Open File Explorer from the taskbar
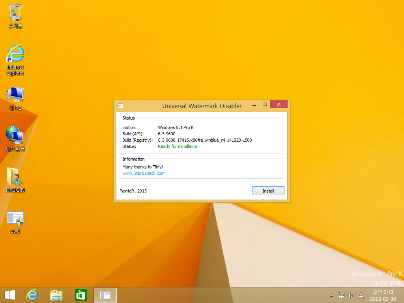 coord(56,295)
